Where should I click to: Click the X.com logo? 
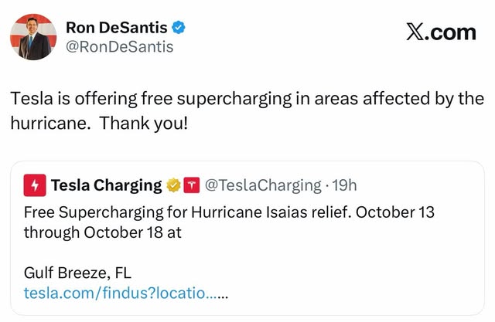tap(441, 32)
